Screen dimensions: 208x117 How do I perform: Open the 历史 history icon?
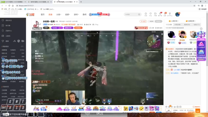146,14
